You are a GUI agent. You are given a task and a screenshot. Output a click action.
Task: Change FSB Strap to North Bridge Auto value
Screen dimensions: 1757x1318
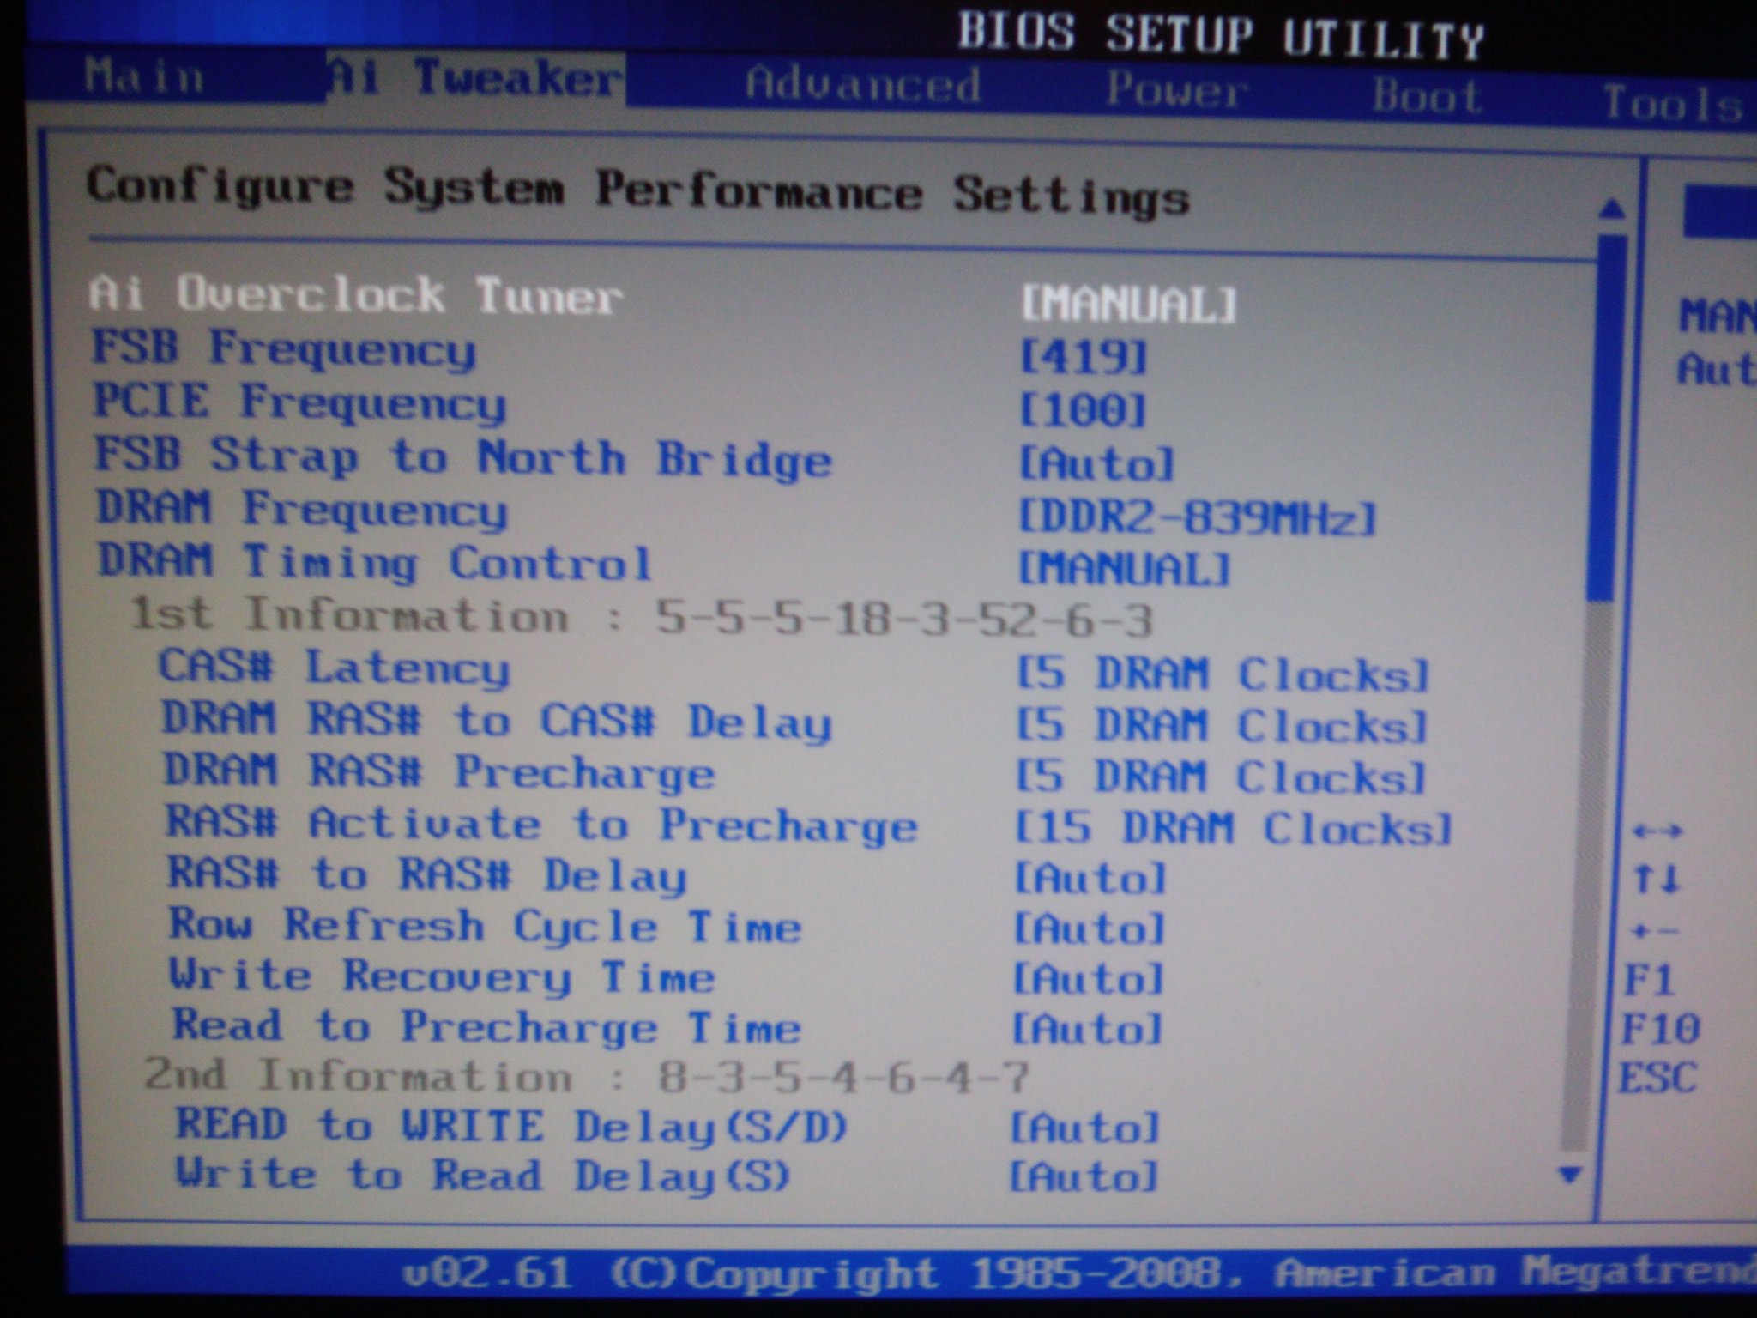coord(1096,464)
